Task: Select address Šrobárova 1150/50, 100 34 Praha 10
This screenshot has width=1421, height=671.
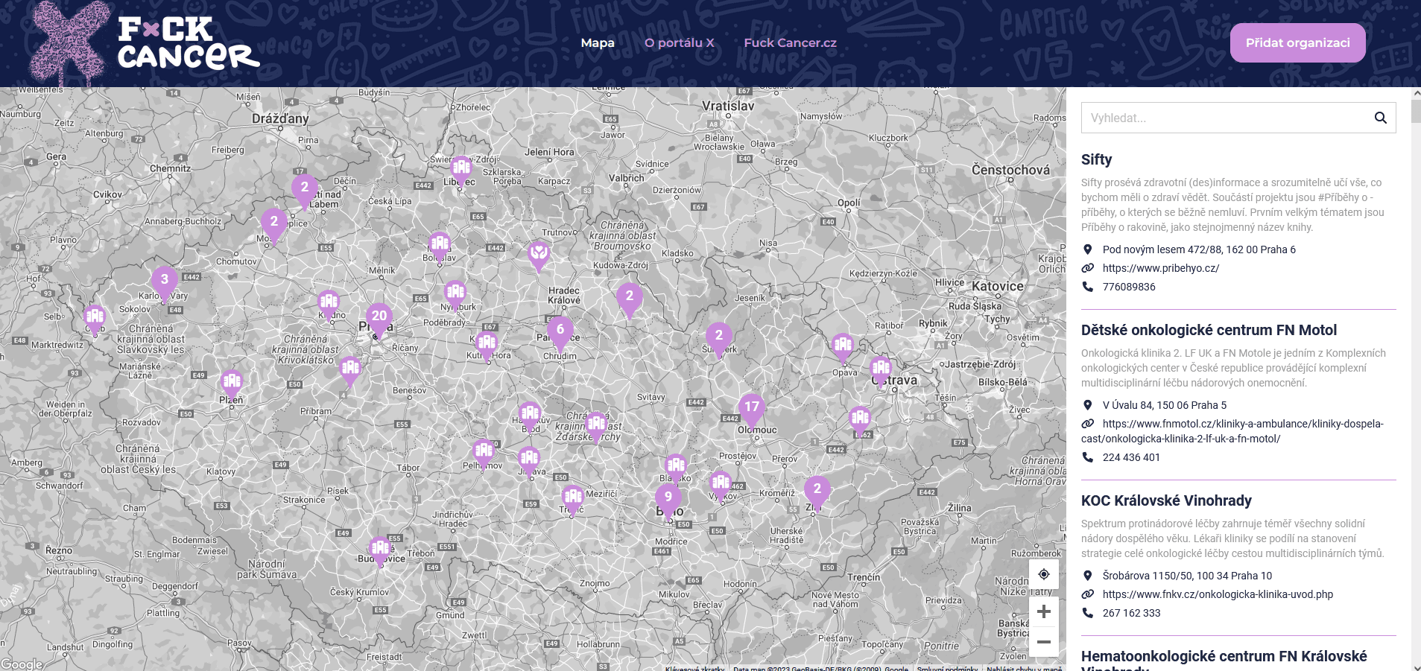Action: pos(1187,576)
